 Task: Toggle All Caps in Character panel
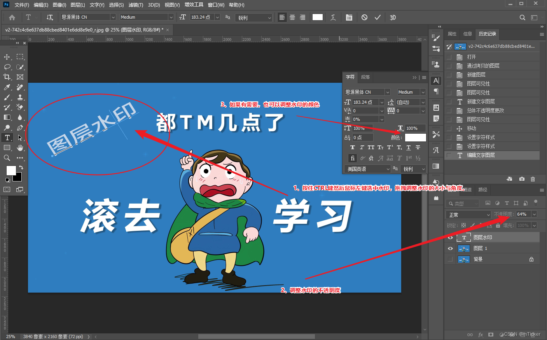pyautogui.click(x=371, y=148)
